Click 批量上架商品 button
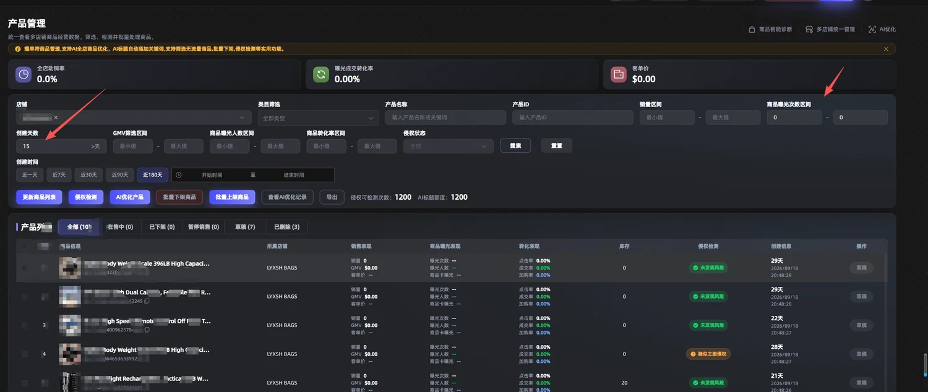The width and height of the screenshot is (928, 392). tap(233, 197)
